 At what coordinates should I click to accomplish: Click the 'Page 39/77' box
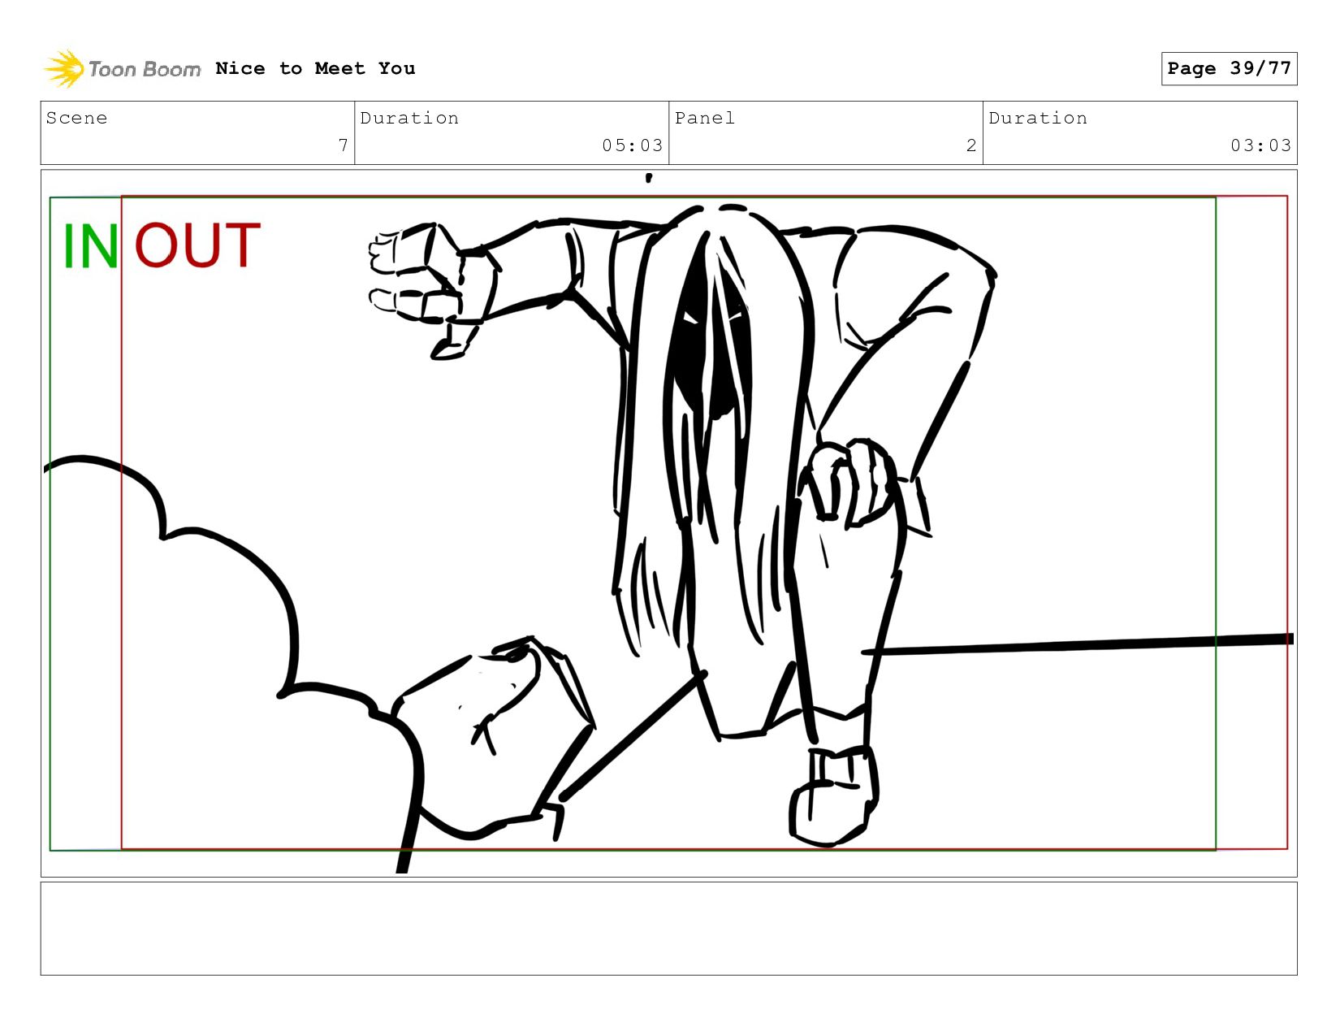pyautogui.click(x=1229, y=68)
